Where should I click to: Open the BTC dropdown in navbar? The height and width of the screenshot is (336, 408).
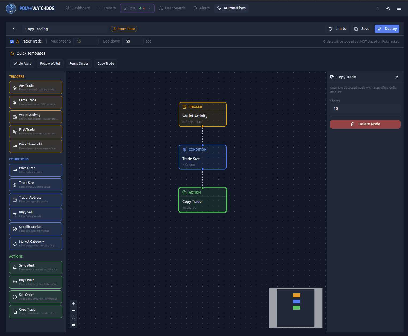137,8
